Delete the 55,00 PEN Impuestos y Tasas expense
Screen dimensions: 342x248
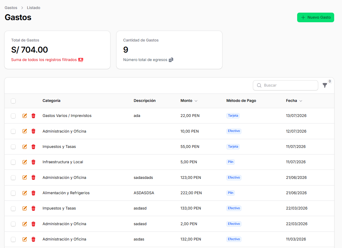(33, 146)
